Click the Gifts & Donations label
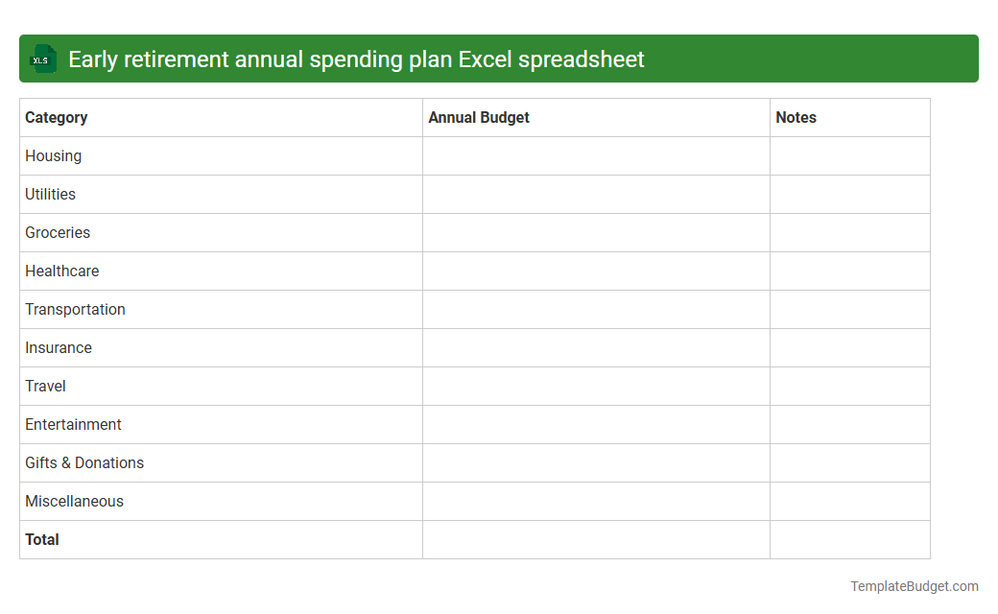The image size is (998, 614). [x=84, y=462]
